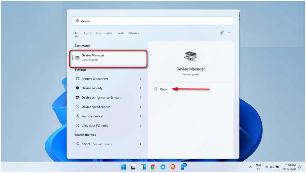Expand hidden icons chevron in system tray
Viewport: 306px width, 173px height.
coord(251,167)
